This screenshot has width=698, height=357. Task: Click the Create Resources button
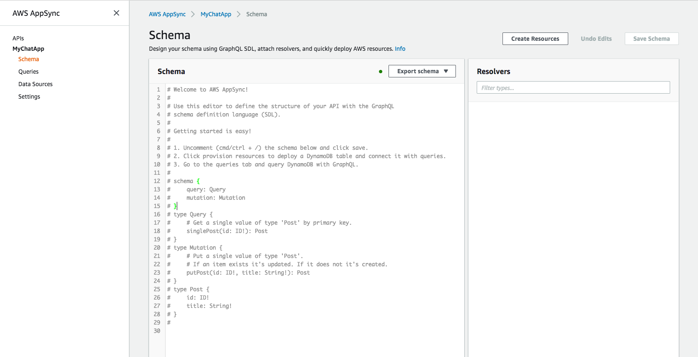coord(535,39)
